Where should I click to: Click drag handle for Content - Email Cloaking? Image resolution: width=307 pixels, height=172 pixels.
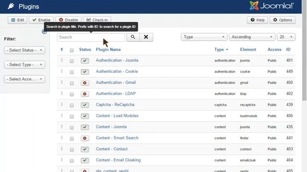click(62, 160)
